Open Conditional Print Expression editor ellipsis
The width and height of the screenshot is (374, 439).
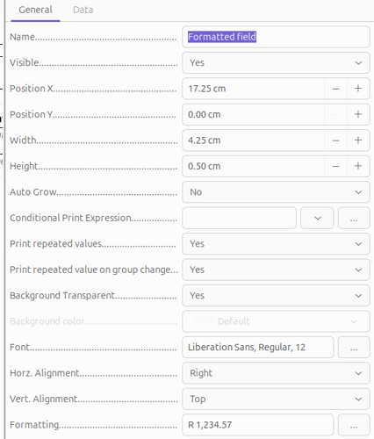click(354, 218)
